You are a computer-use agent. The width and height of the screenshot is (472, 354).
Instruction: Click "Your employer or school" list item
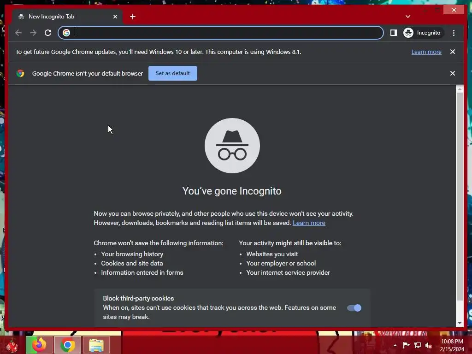281,263
